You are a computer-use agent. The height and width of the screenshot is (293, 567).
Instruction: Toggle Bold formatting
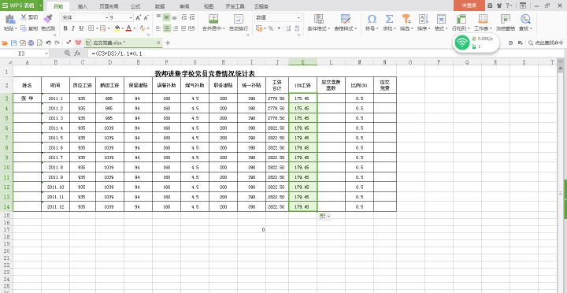click(65, 28)
